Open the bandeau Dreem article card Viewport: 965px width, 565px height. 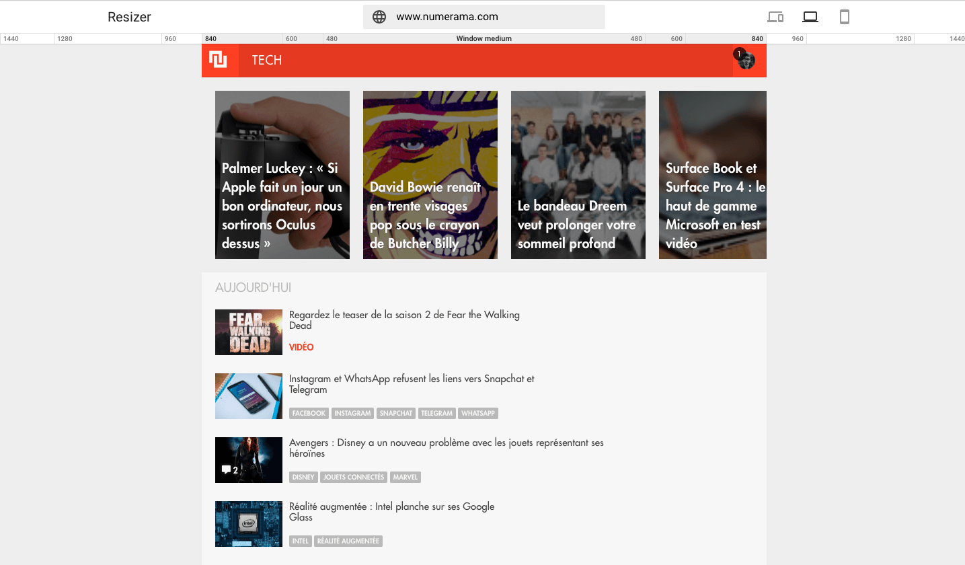tap(578, 175)
